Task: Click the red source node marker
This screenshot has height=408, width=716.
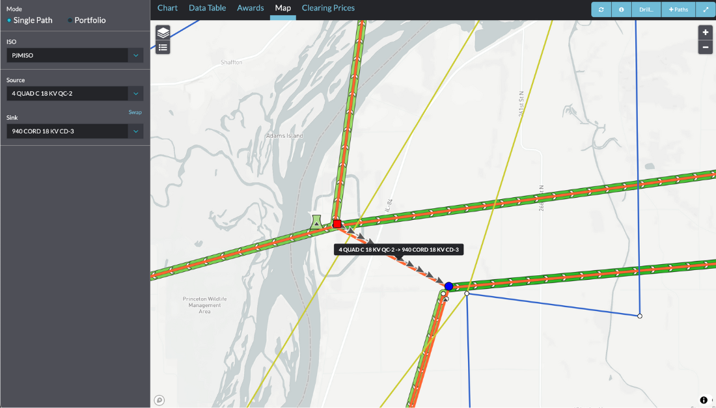Action: point(337,224)
